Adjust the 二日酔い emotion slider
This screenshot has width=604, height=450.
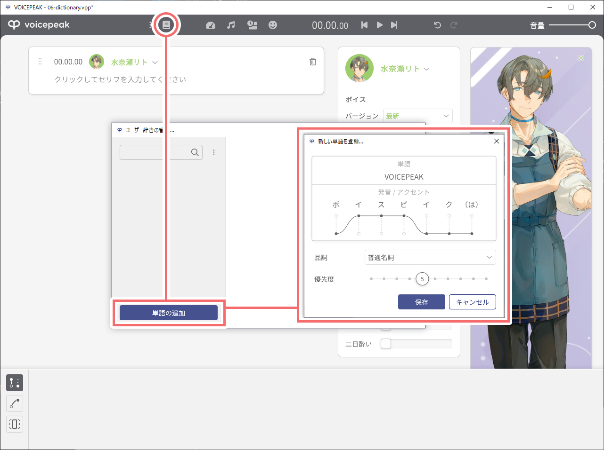pos(416,344)
